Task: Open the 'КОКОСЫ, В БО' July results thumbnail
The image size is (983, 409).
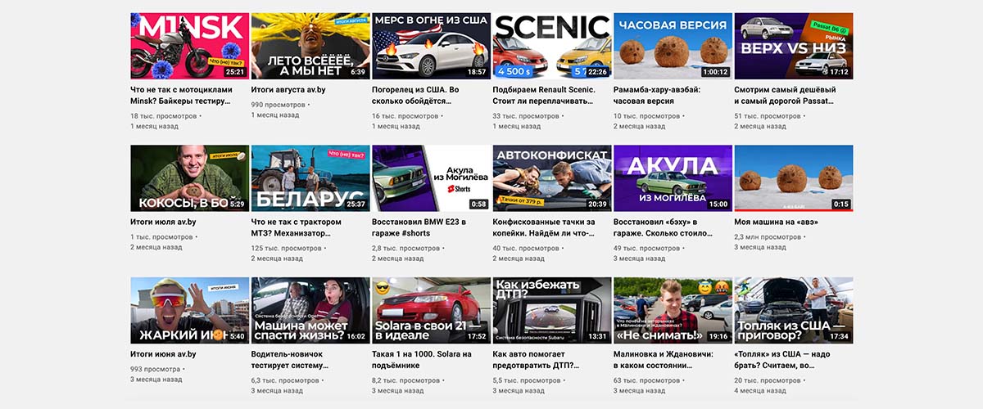Action: coord(189,178)
